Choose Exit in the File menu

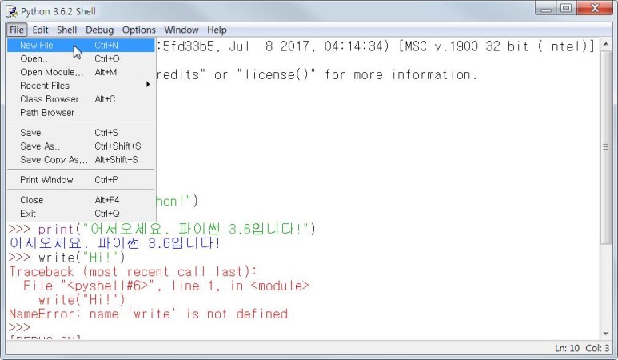(x=81, y=214)
